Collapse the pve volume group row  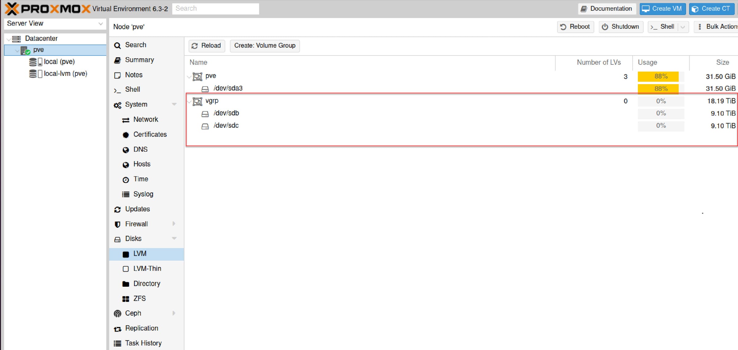click(x=189, y=76)
